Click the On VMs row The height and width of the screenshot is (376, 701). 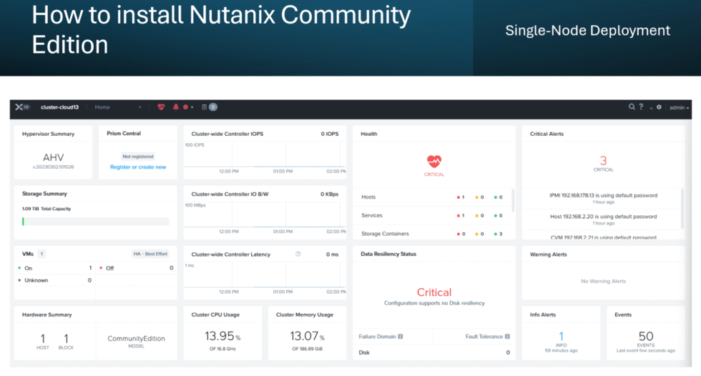click(x=54, y=268)
